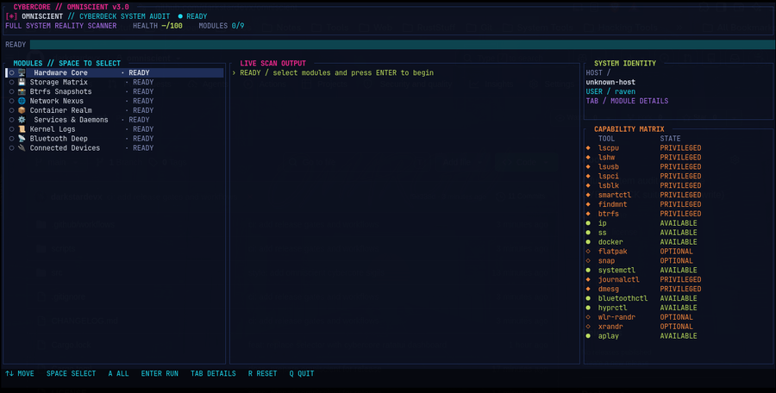This screenshot has height=393, width=776.
Task: Toggle the Hardware Core selection circle
Action: [12, 72]
